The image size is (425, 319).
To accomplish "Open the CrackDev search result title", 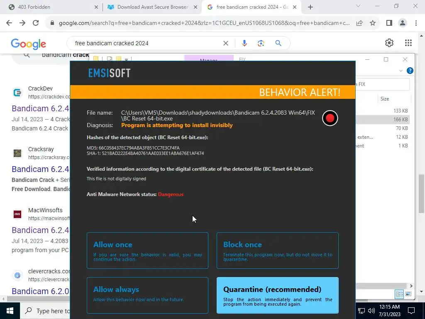I will (x=41, y=108).
